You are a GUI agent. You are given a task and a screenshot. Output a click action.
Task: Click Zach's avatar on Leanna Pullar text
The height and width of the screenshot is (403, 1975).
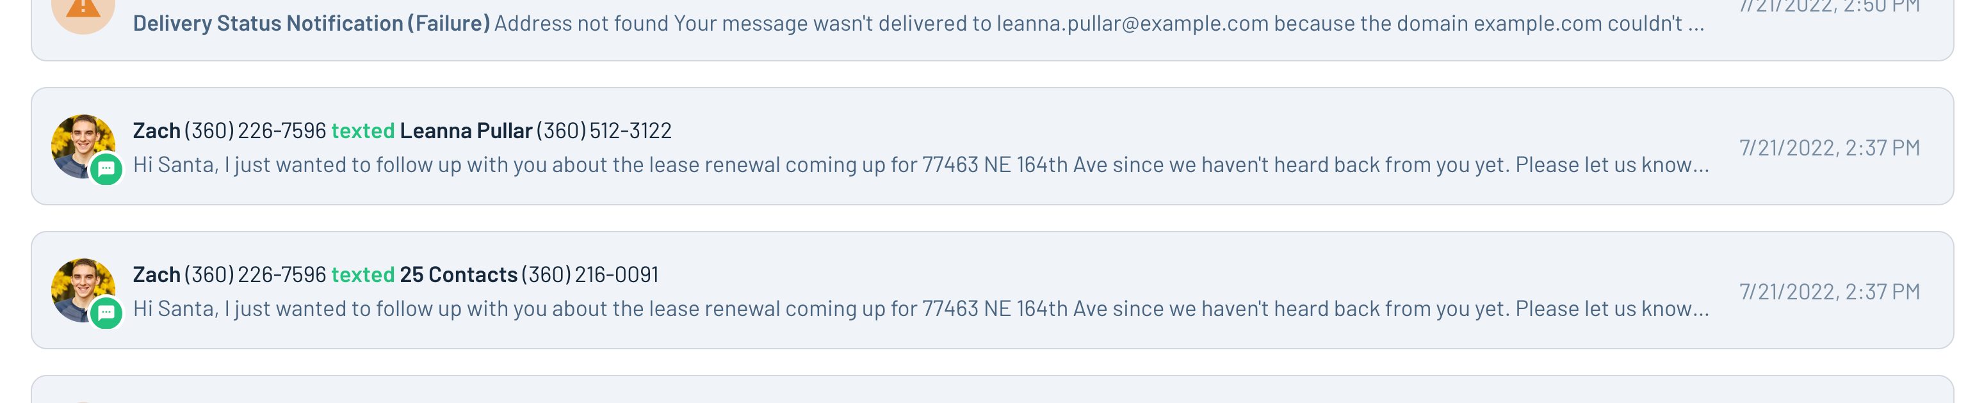[83, 146]
